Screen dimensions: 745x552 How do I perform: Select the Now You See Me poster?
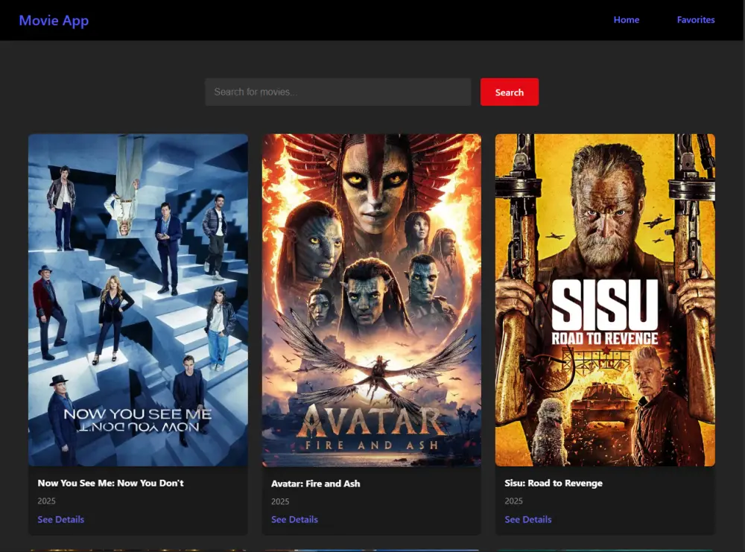point(139,300)
